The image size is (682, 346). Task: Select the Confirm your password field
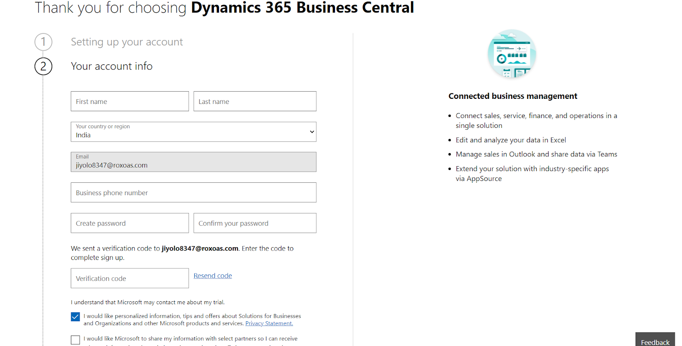pos(255,223)
